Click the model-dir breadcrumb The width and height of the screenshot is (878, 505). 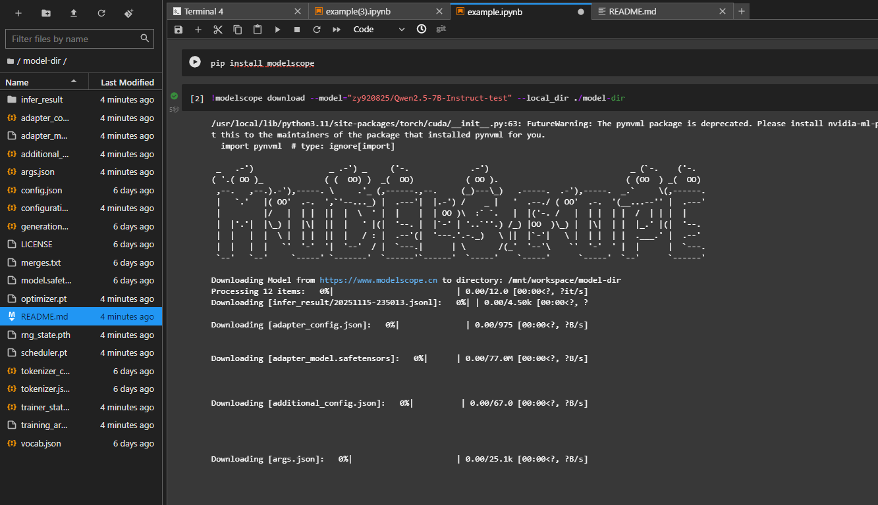[43, 60]
